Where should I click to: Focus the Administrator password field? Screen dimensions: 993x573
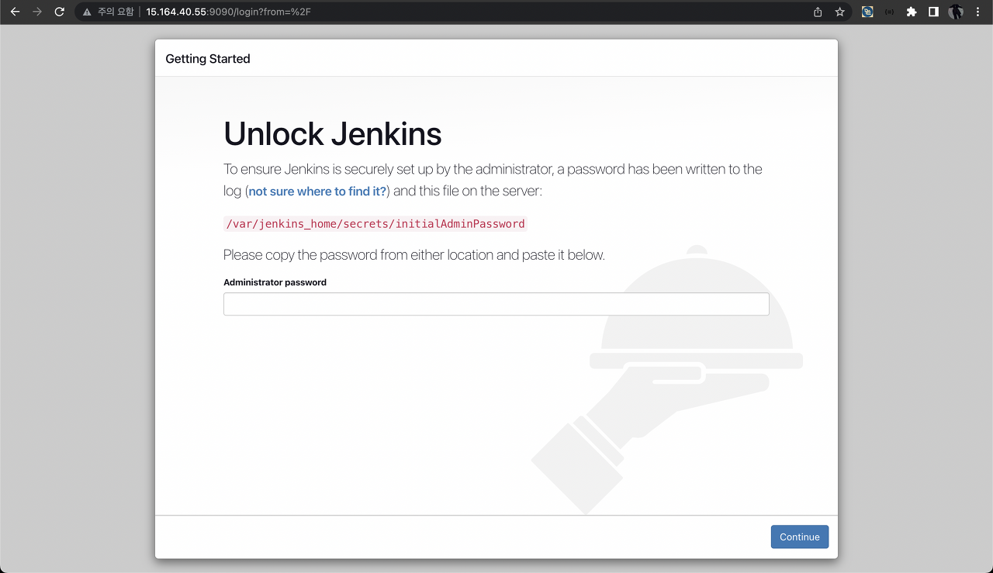(496, 304)
